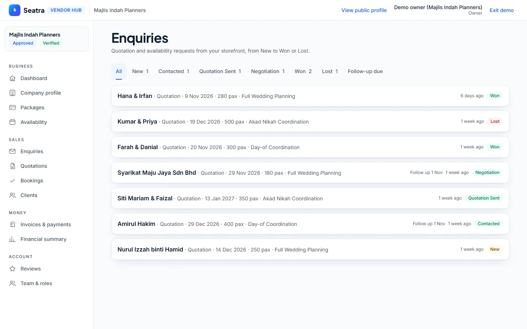The image size is (527, 329).
Task: Open the Kumar & Priya enquiry
Action: tap(310, 121)
